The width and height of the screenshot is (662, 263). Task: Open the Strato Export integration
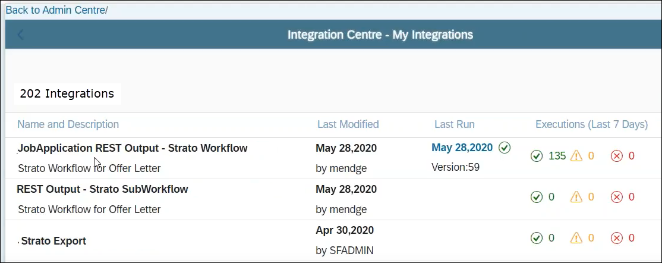pos(53,241)
